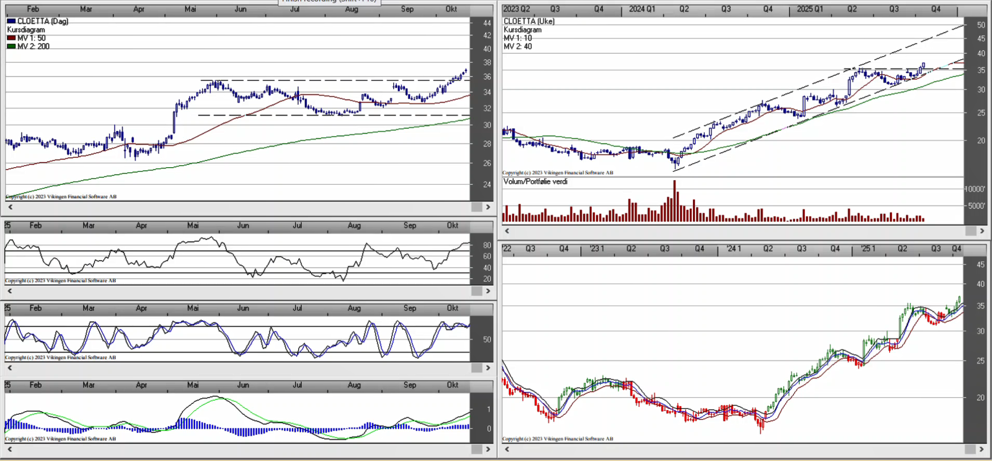This screenshot has height=461, width=992.
Task: Click the scrollbar thumb in the MACD panel
Action: [476, 449]
